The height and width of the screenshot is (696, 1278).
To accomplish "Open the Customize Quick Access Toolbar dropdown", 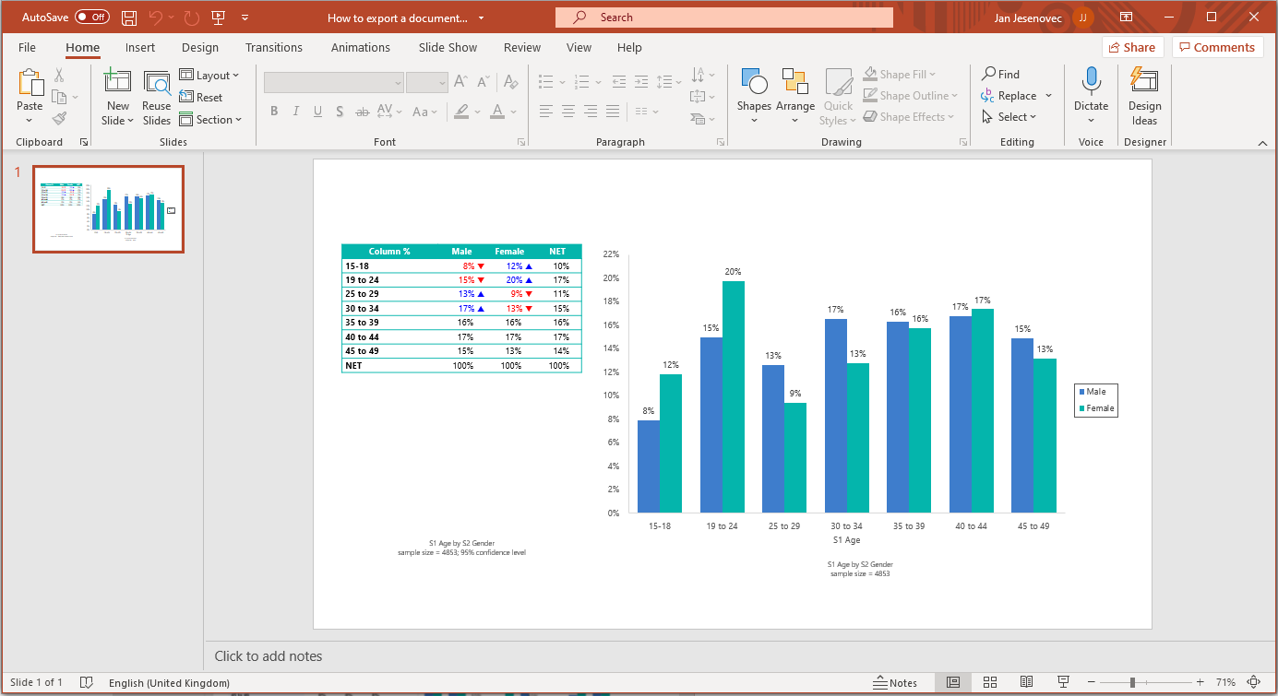I will (245, 17).
